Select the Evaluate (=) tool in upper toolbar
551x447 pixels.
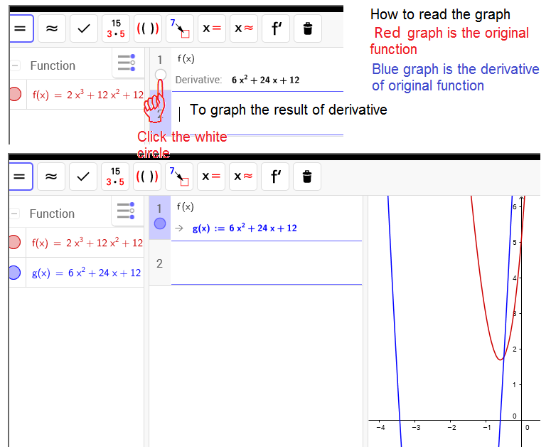point(19,28)
